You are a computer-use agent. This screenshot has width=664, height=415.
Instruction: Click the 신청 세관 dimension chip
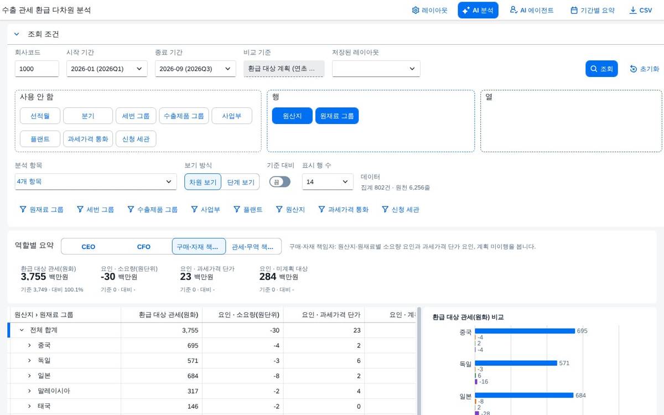tap(136, 139)
